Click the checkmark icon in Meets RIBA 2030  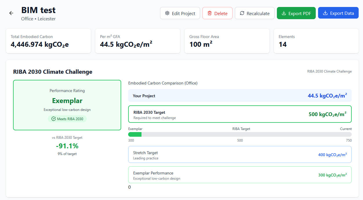pyautogui.click(x=53, y=119)
